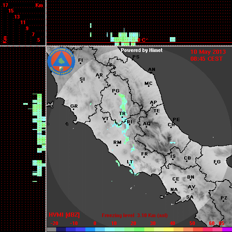232x232 pixels.
Task: Click the 'AP' city label
Action: 154,103
